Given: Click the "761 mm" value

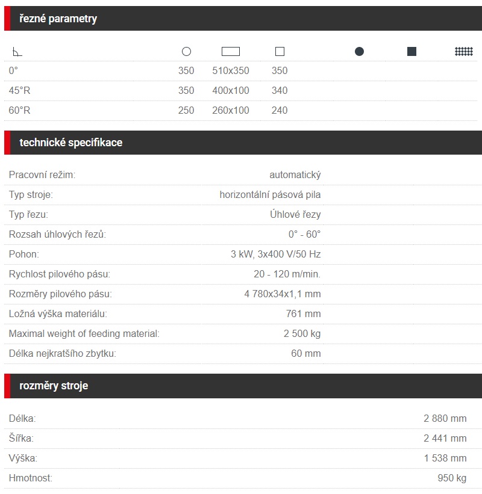Looking at the screenshot, I should click(303, 314).
